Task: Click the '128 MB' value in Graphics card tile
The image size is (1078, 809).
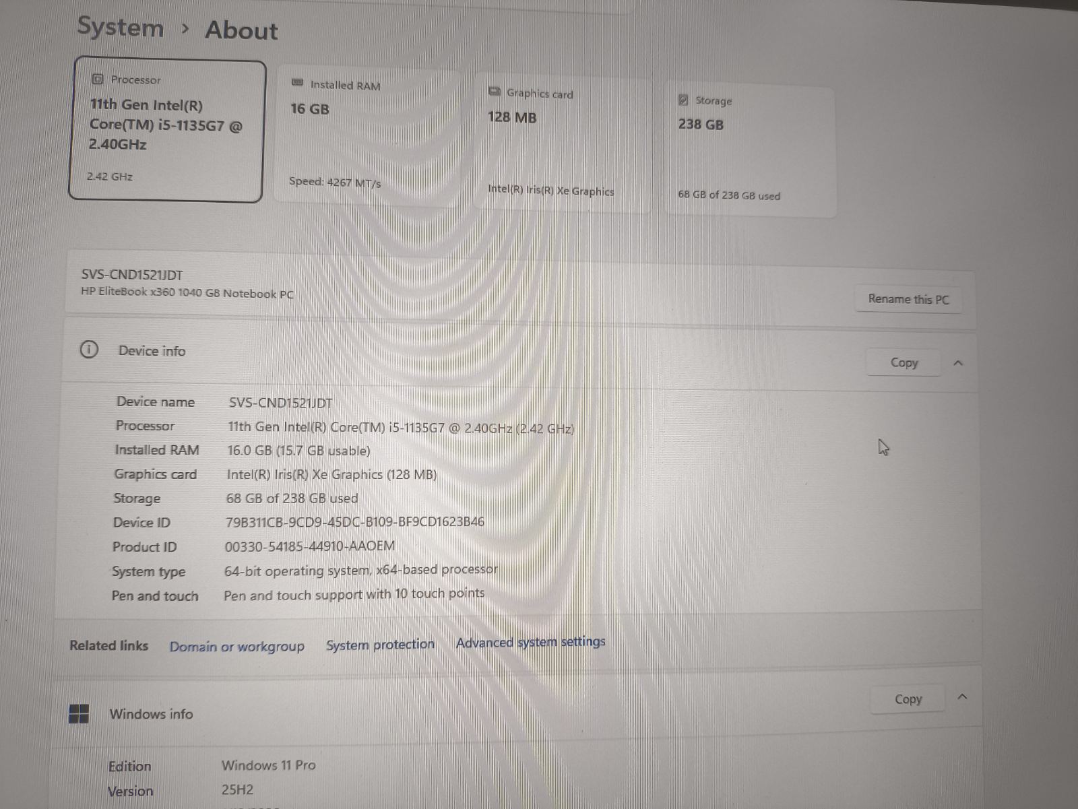Action: [512, 117]
